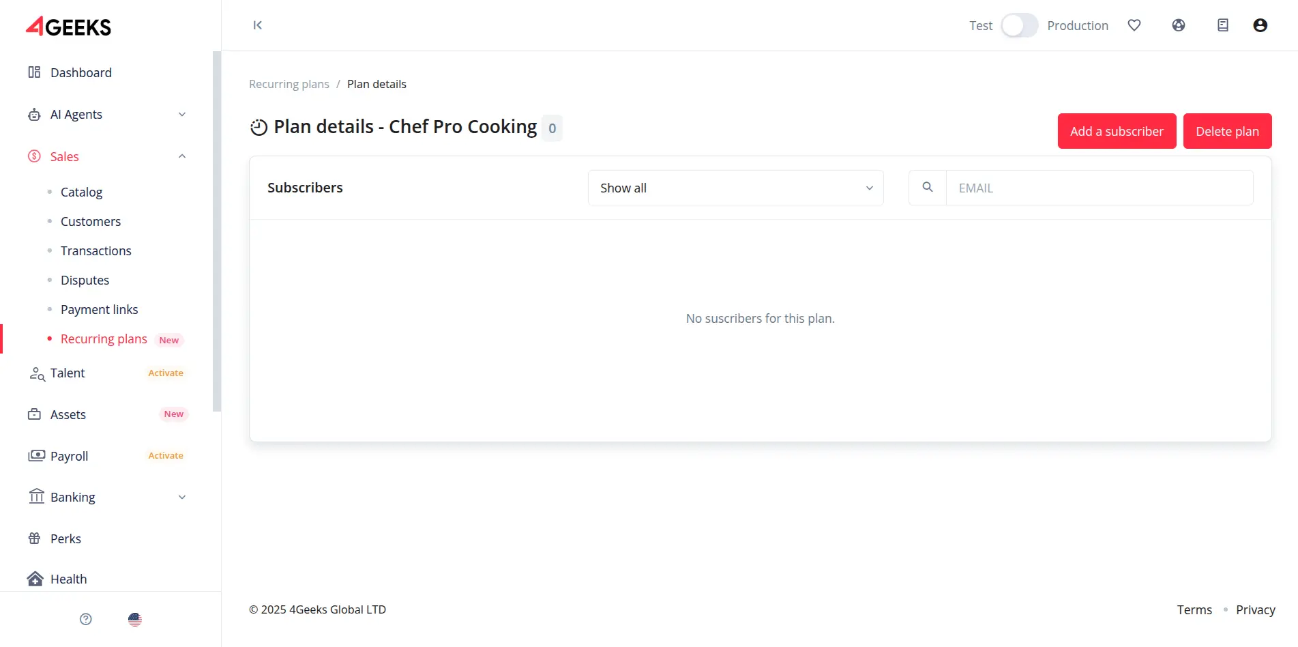Click the Add a subscriber button
1298x647 pixels.
click(1116, 131)
